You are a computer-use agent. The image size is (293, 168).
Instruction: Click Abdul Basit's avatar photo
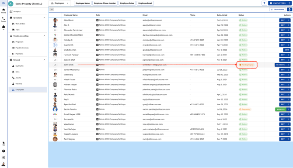tap(55, 20)
